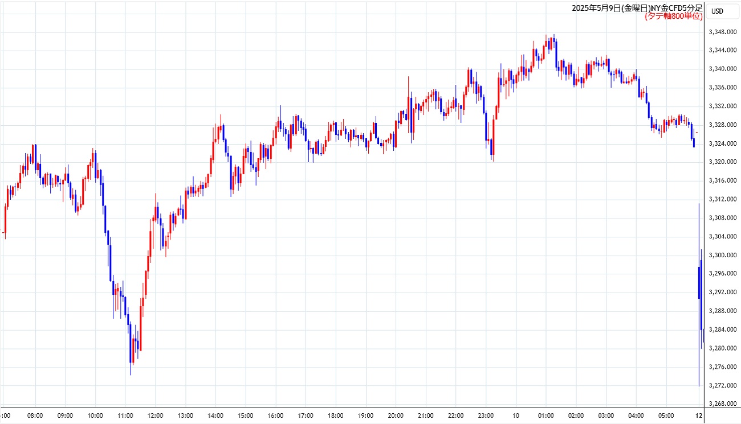The width and height of the screenshot is (741, 424).
Task: Click the 13:00 time axis label
Action: (x=185, y=415)
